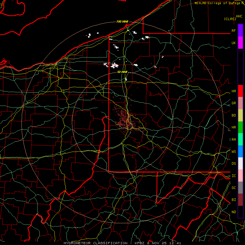The image size is (245, 245).
Task: Click the light pink IC legend swatch
Action: (x=240, y=176)
